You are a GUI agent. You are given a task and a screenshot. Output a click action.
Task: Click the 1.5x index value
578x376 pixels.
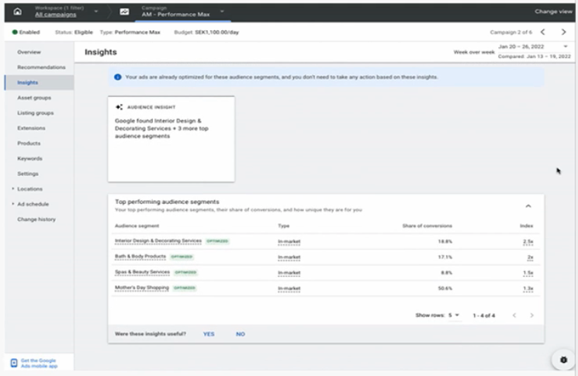coord(528,273)
